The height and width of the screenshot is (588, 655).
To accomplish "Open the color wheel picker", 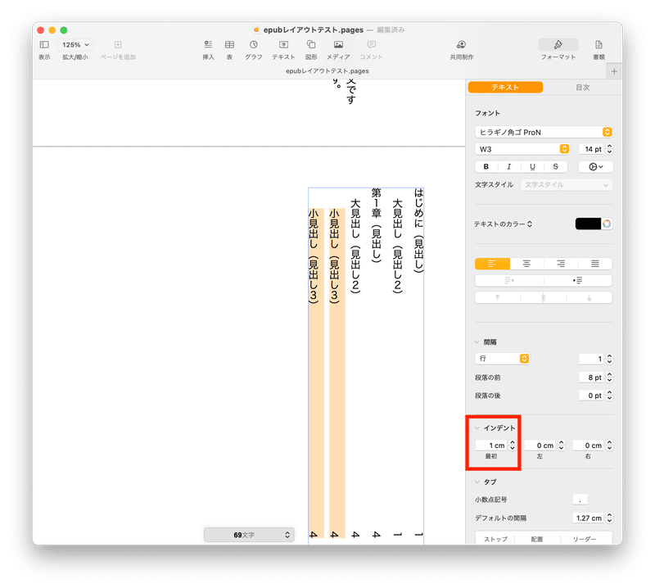I will tap(607, 224).
